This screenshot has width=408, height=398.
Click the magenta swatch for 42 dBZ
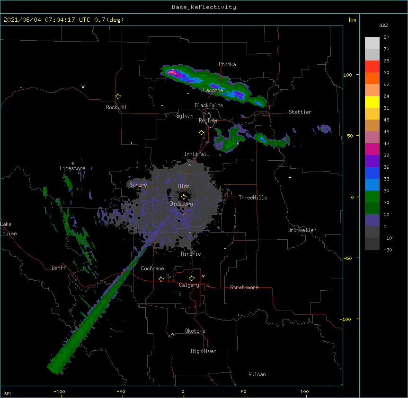(372, 149)
